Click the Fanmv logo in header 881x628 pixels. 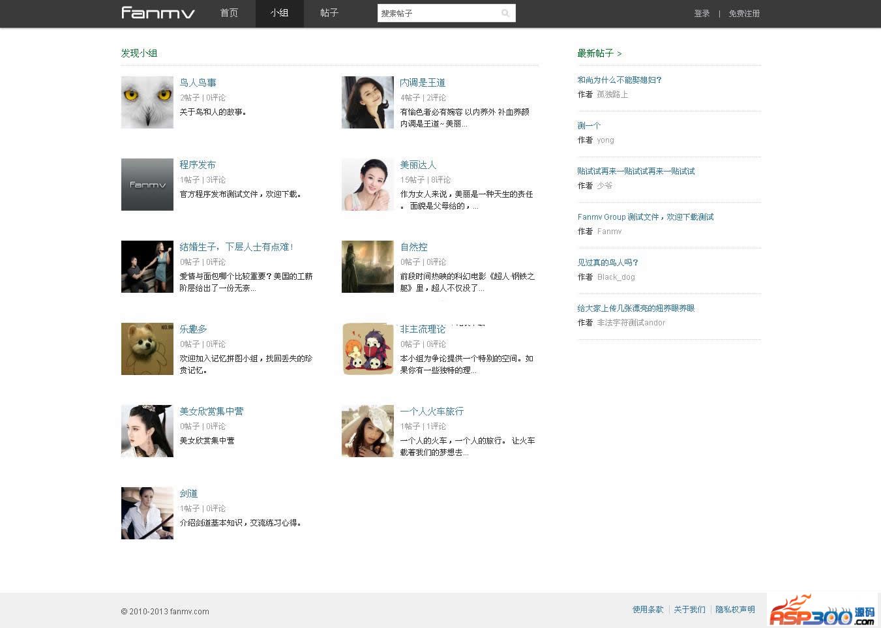click(158, 13)
